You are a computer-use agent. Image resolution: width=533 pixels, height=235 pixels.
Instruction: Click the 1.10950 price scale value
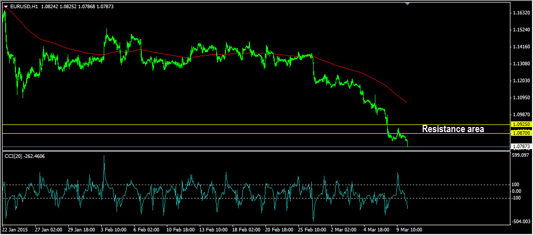coord(521,98)
